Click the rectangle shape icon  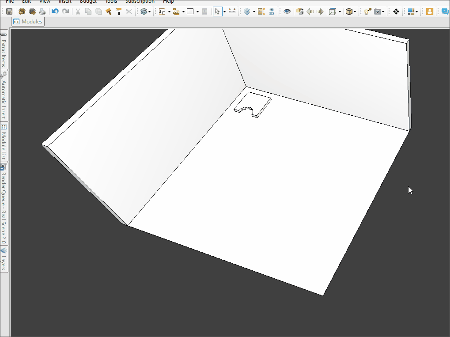[190, 11]
